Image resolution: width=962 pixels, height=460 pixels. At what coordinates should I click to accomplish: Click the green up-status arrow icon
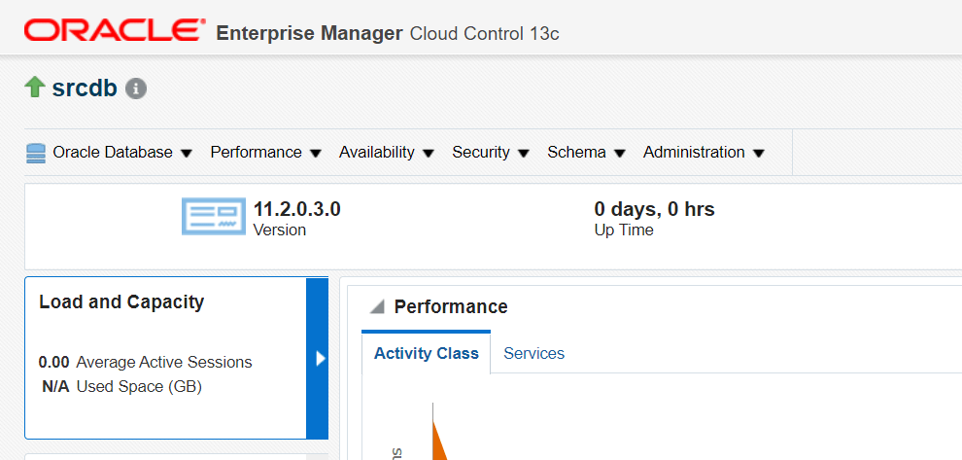(x=35, y=88)
